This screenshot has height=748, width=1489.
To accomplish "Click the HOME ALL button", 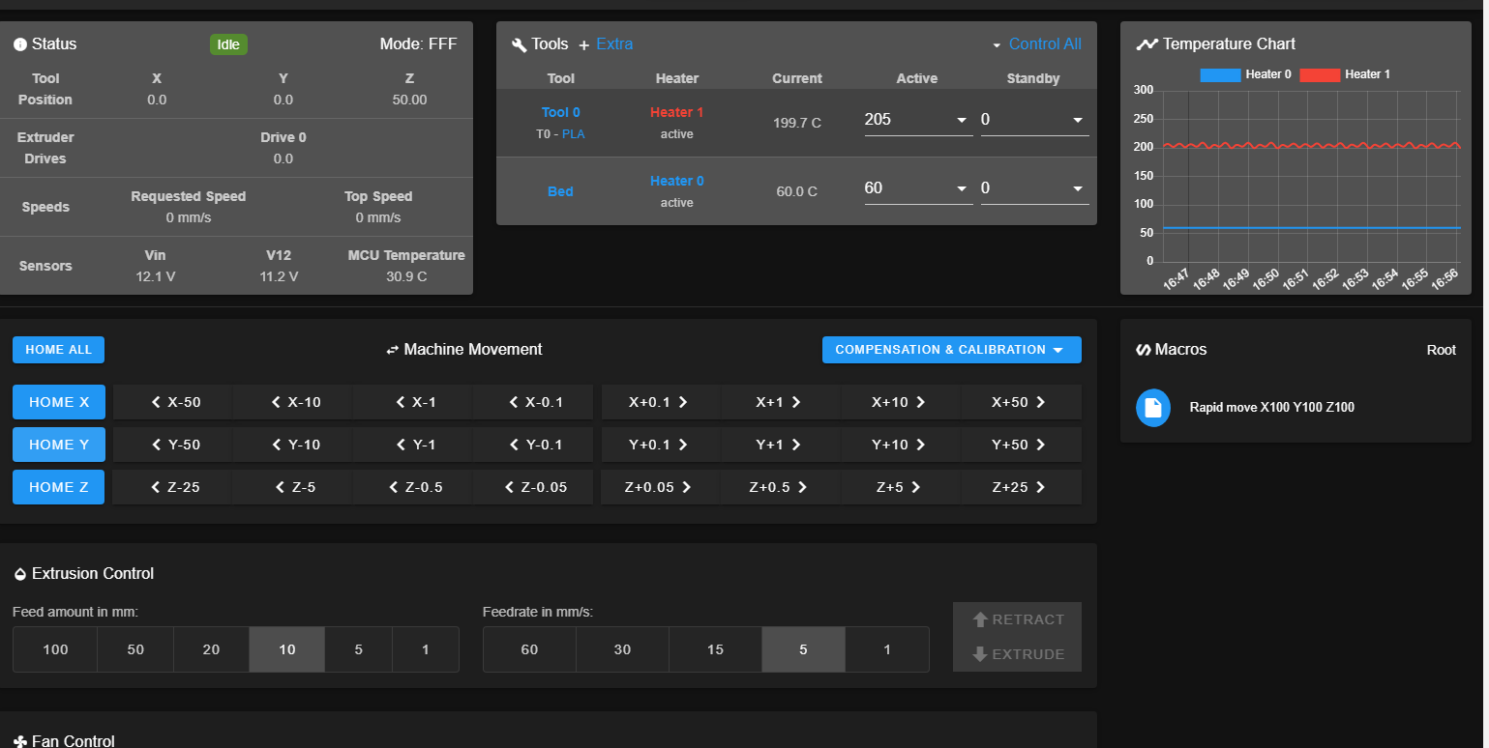I will (58, 350).
